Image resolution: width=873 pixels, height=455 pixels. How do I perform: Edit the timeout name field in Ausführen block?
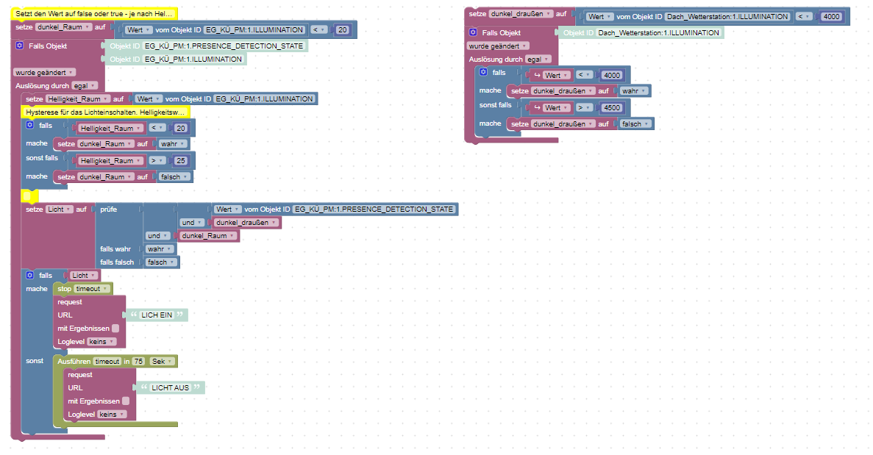(x=107, y=362)
